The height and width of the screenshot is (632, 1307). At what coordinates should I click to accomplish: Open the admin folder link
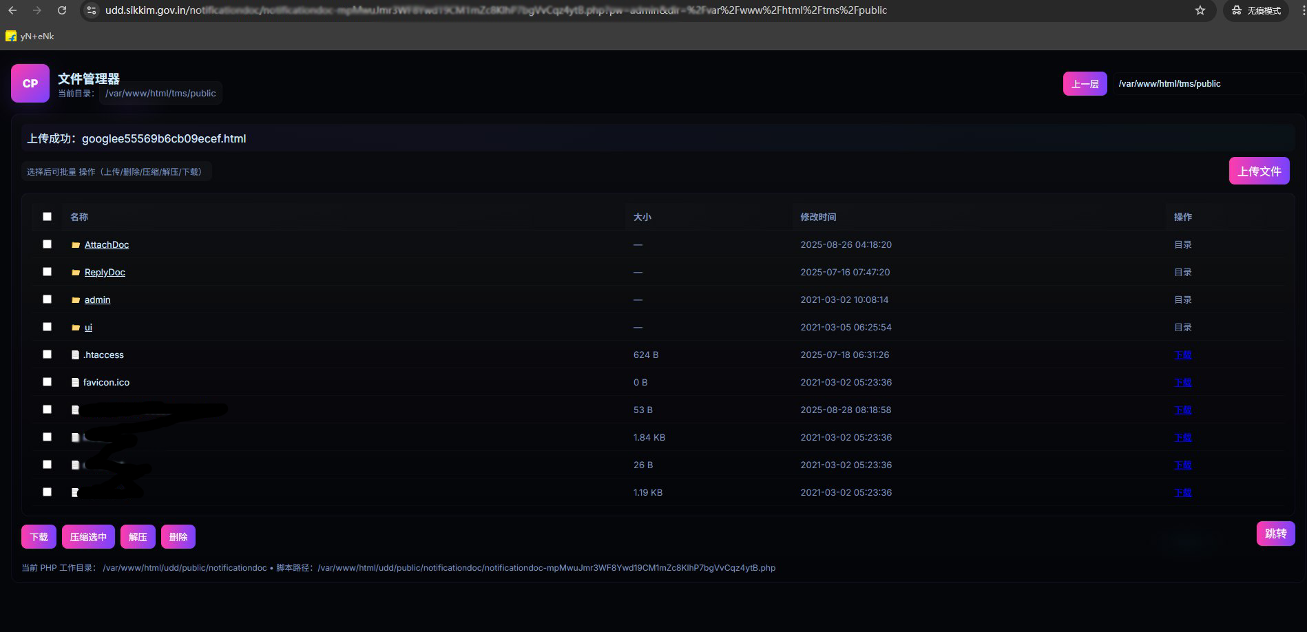(x=97, y=300)
